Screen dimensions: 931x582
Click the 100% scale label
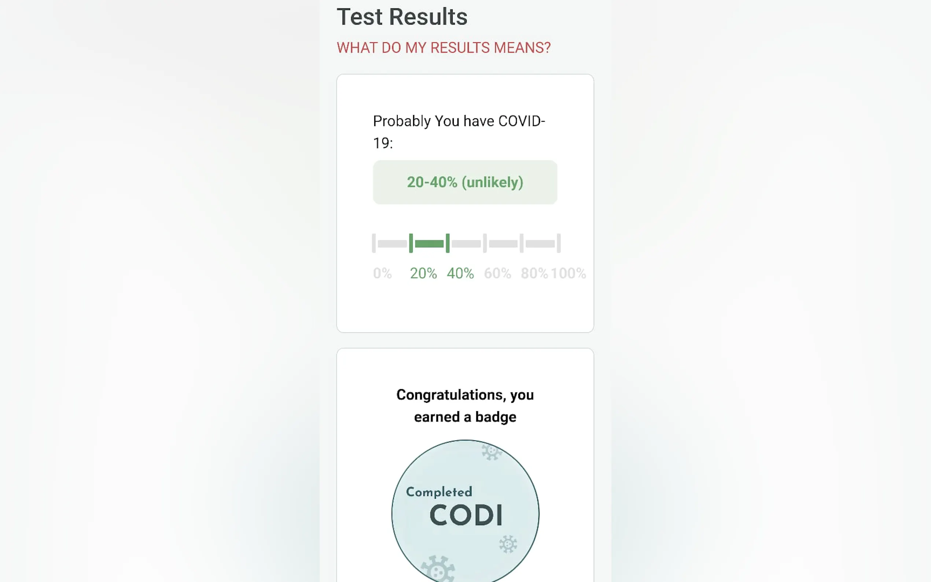click(568, 273)
